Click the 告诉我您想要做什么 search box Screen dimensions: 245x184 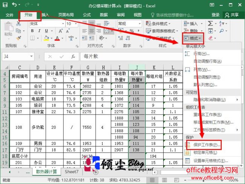pyautogui.click(x=172, y=15)
